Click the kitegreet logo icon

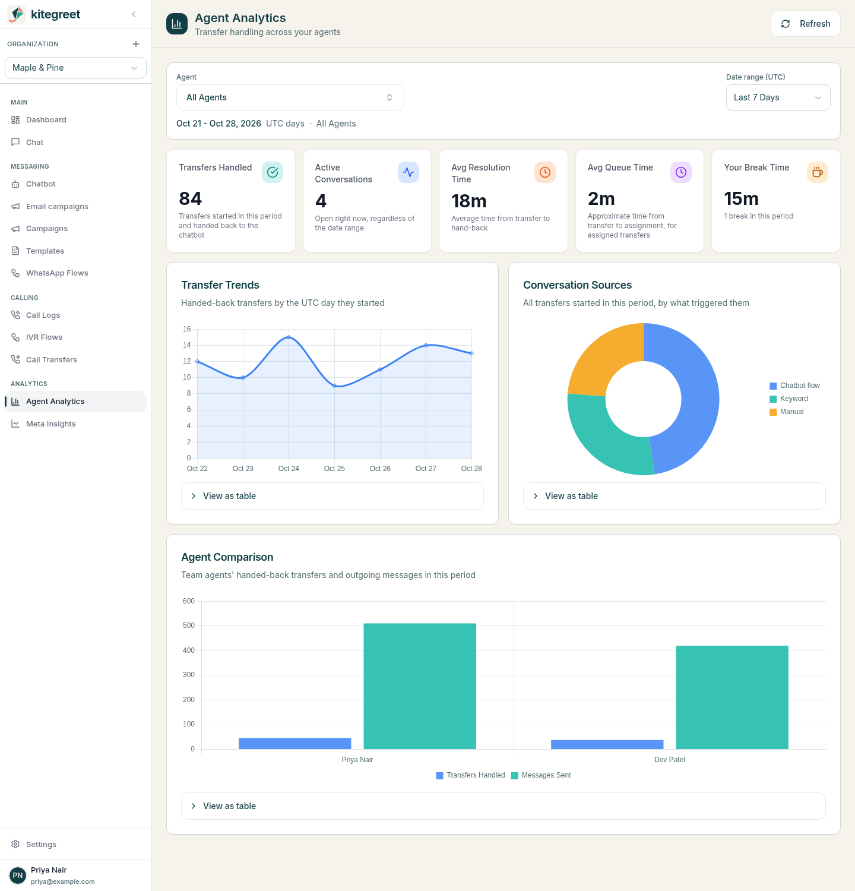(x=17, y=14)
